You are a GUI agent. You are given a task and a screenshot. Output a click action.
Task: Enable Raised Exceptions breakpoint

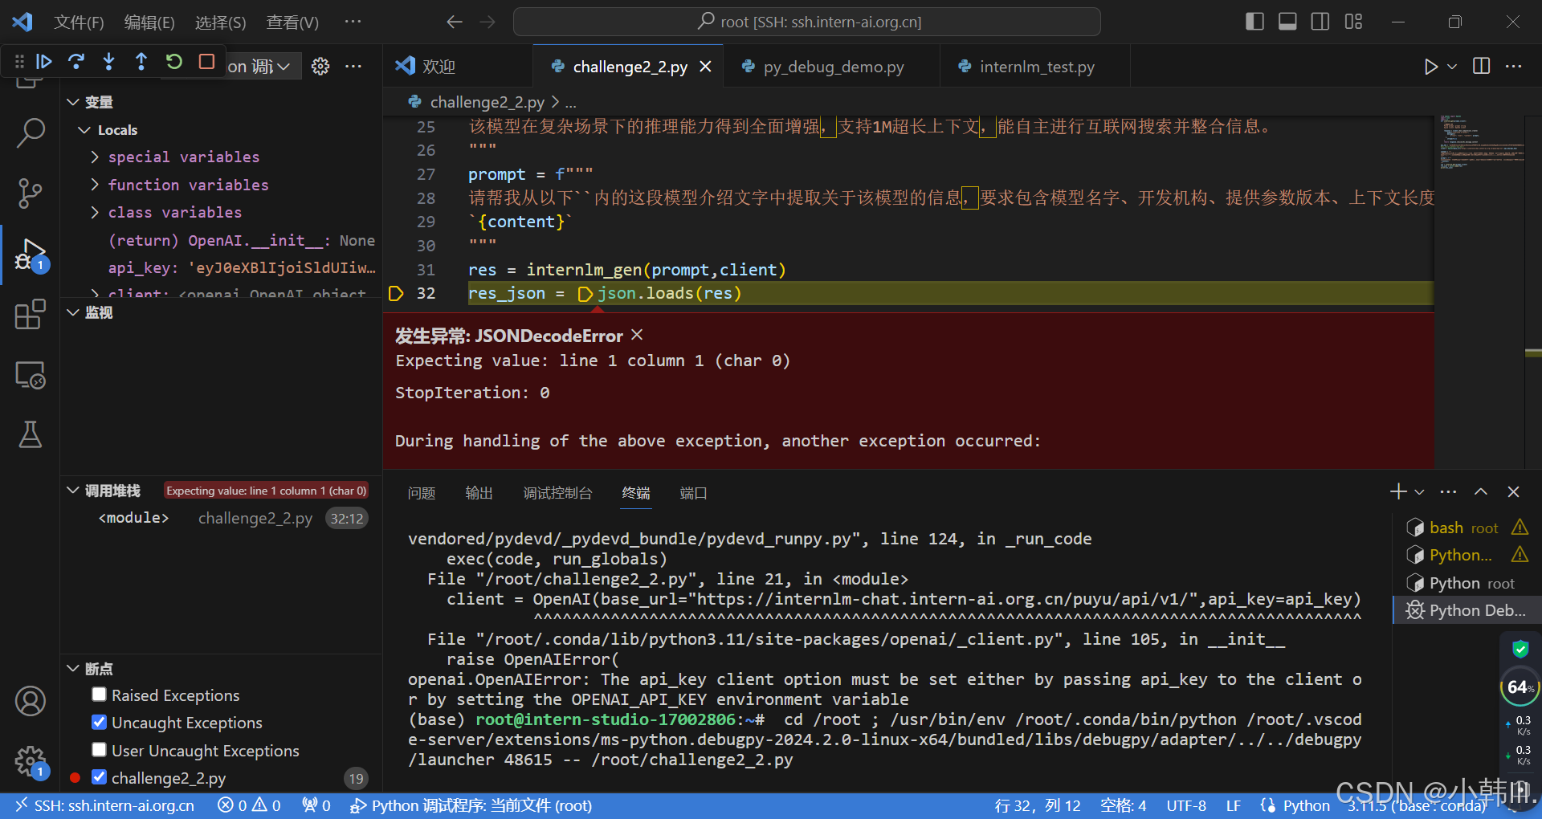tap(99, 695)
